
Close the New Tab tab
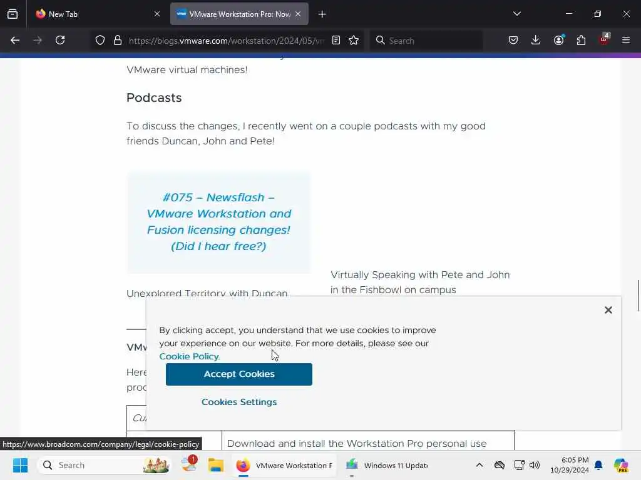[x=157, y=14]
